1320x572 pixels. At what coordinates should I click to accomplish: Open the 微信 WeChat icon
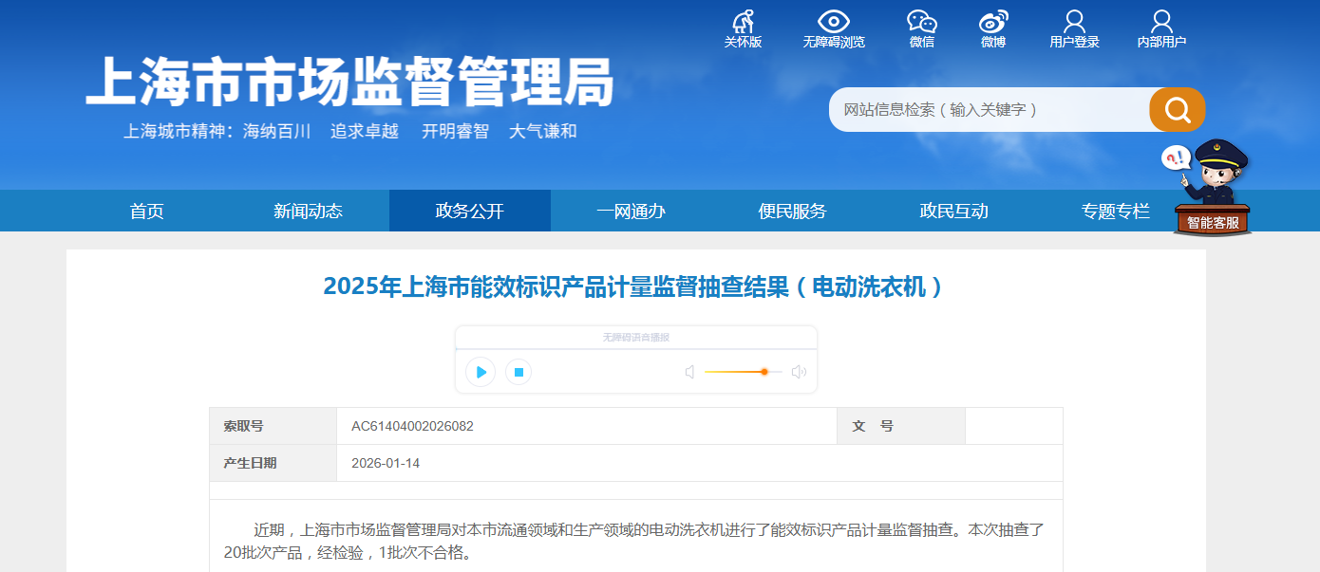point(921,23)
